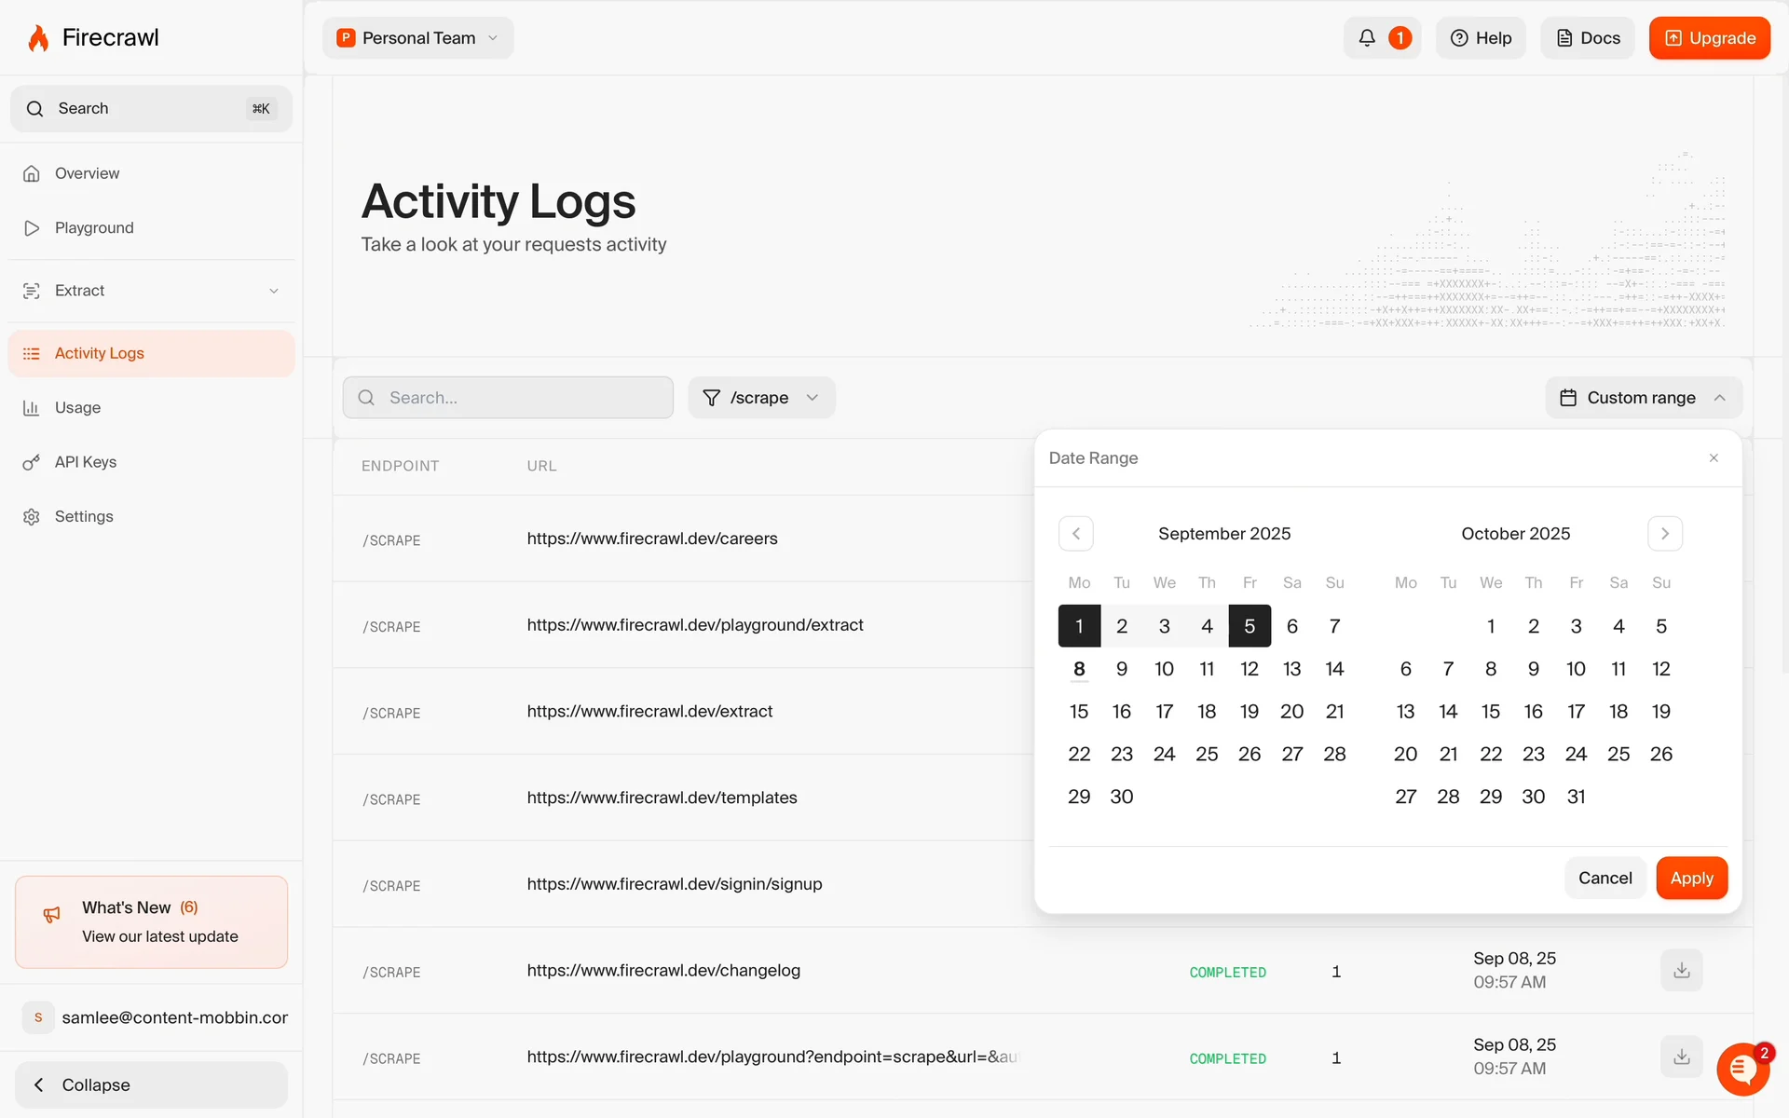Viewport: 1789px width, 1118px height.
Task: Open Usage in the sidebar
Action: coord(77,408)
